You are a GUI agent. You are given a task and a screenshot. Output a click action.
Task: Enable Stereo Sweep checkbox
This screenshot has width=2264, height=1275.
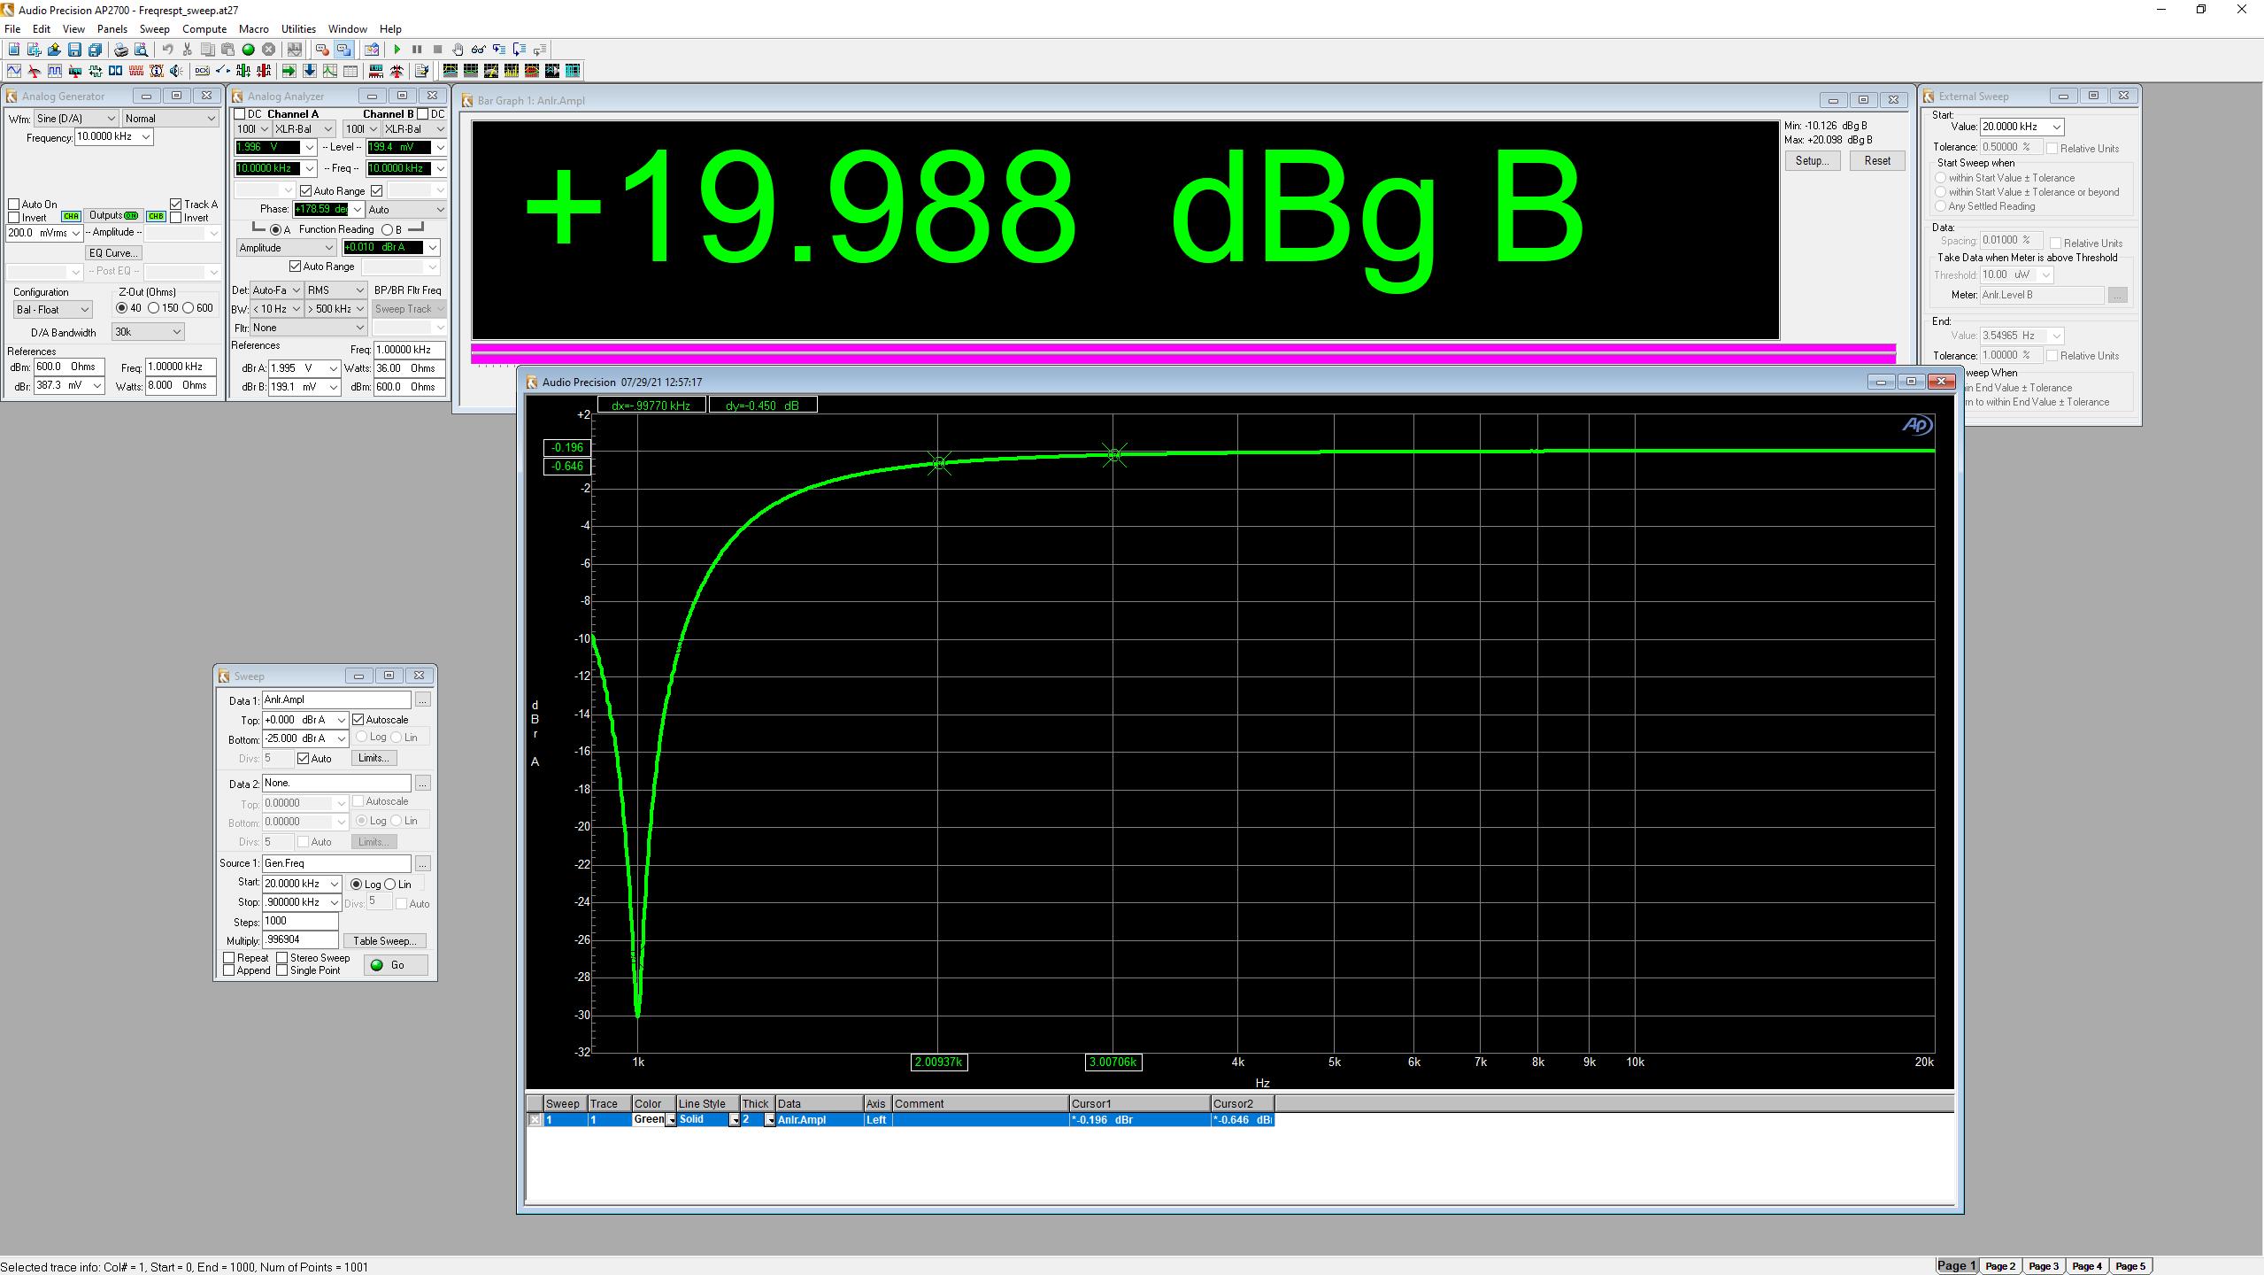click(x=282, y=958)
